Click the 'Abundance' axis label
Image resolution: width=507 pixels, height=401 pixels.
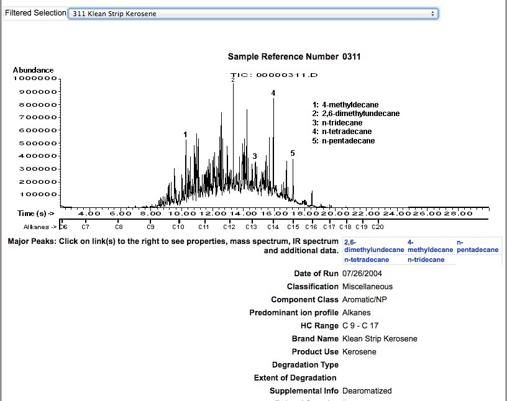click(x=34, y=70)
